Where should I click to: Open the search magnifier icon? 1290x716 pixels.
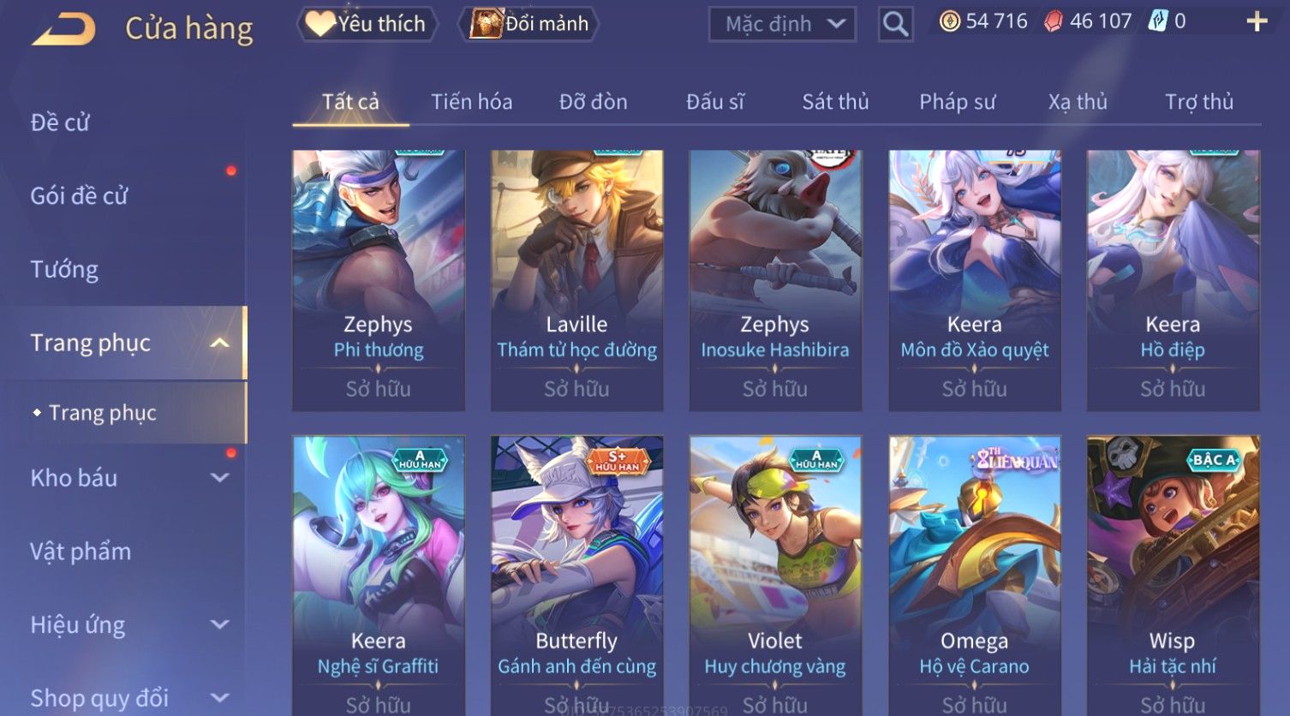pos(895,24)
